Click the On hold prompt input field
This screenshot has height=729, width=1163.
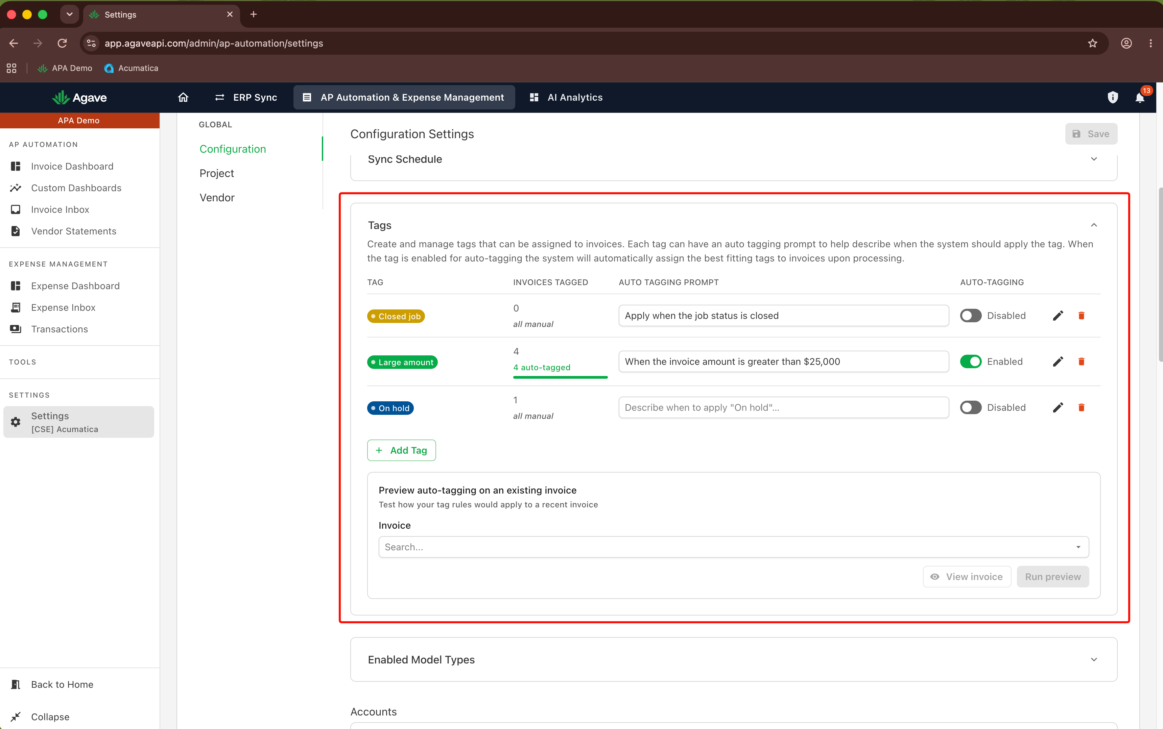[784, 407]
